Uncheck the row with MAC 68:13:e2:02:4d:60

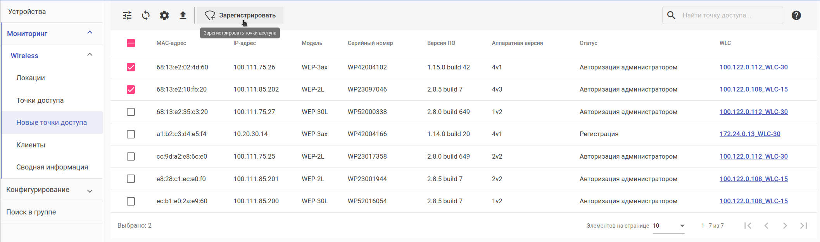click(131, 67)
